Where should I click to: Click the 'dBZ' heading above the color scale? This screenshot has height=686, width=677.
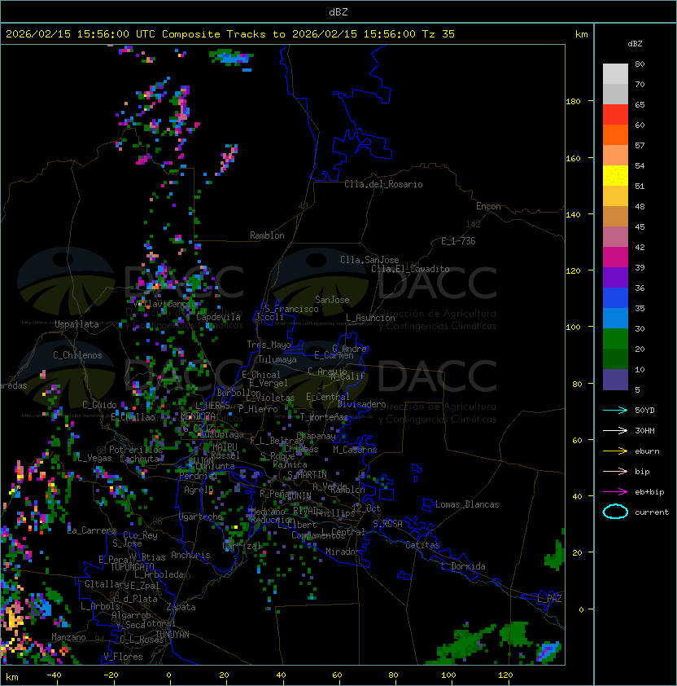[x=635, y=44]
